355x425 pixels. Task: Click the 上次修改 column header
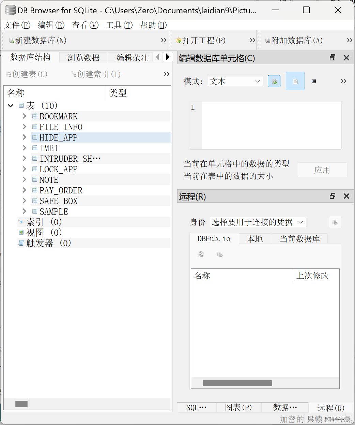tap(316, 276)
